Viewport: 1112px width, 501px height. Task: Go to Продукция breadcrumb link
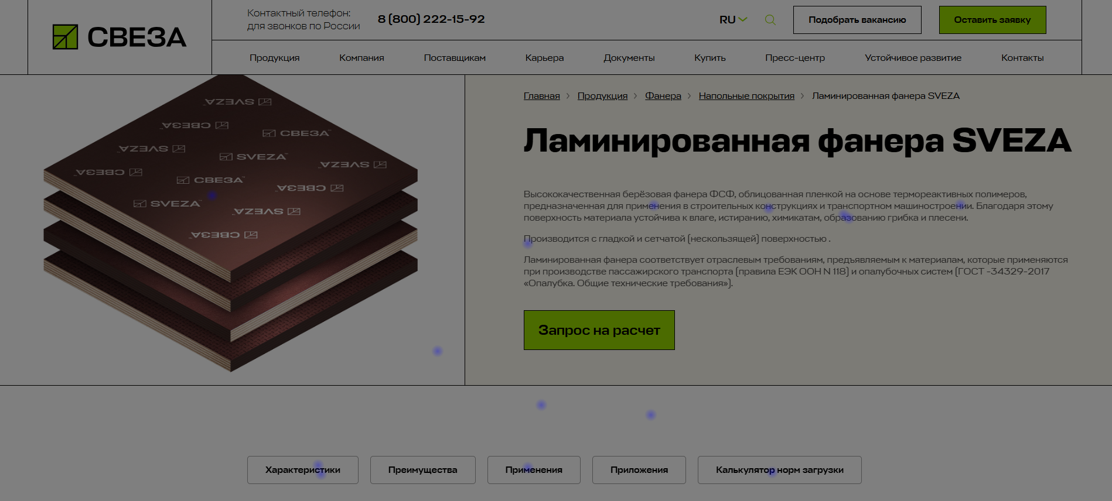[602, 95]
